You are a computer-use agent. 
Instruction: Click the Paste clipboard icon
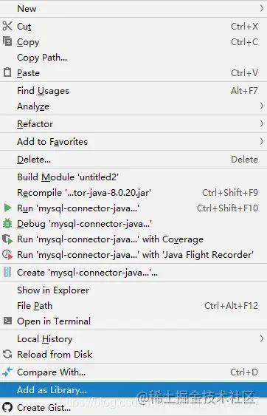(7, 72)
